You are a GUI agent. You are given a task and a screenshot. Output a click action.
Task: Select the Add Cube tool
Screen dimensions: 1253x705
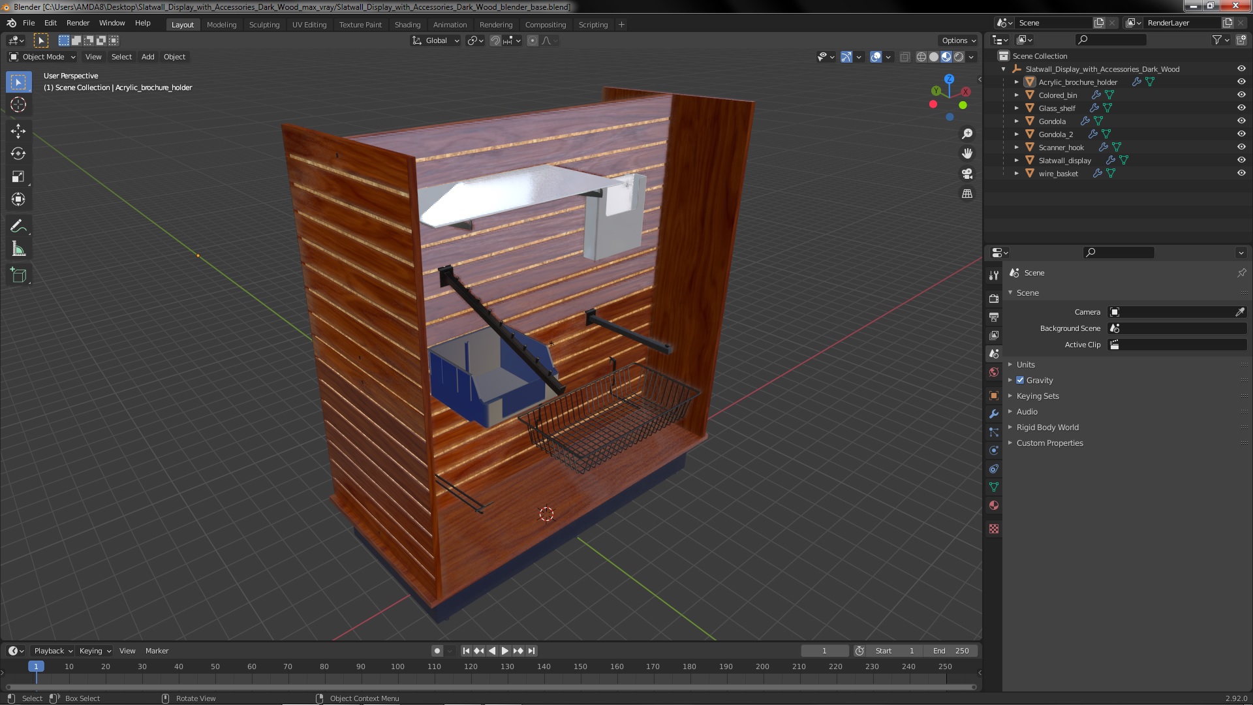(x=18, y=275)
